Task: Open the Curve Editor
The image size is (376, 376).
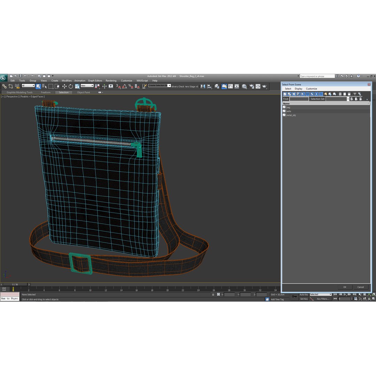Action: [x=230, y=86]
